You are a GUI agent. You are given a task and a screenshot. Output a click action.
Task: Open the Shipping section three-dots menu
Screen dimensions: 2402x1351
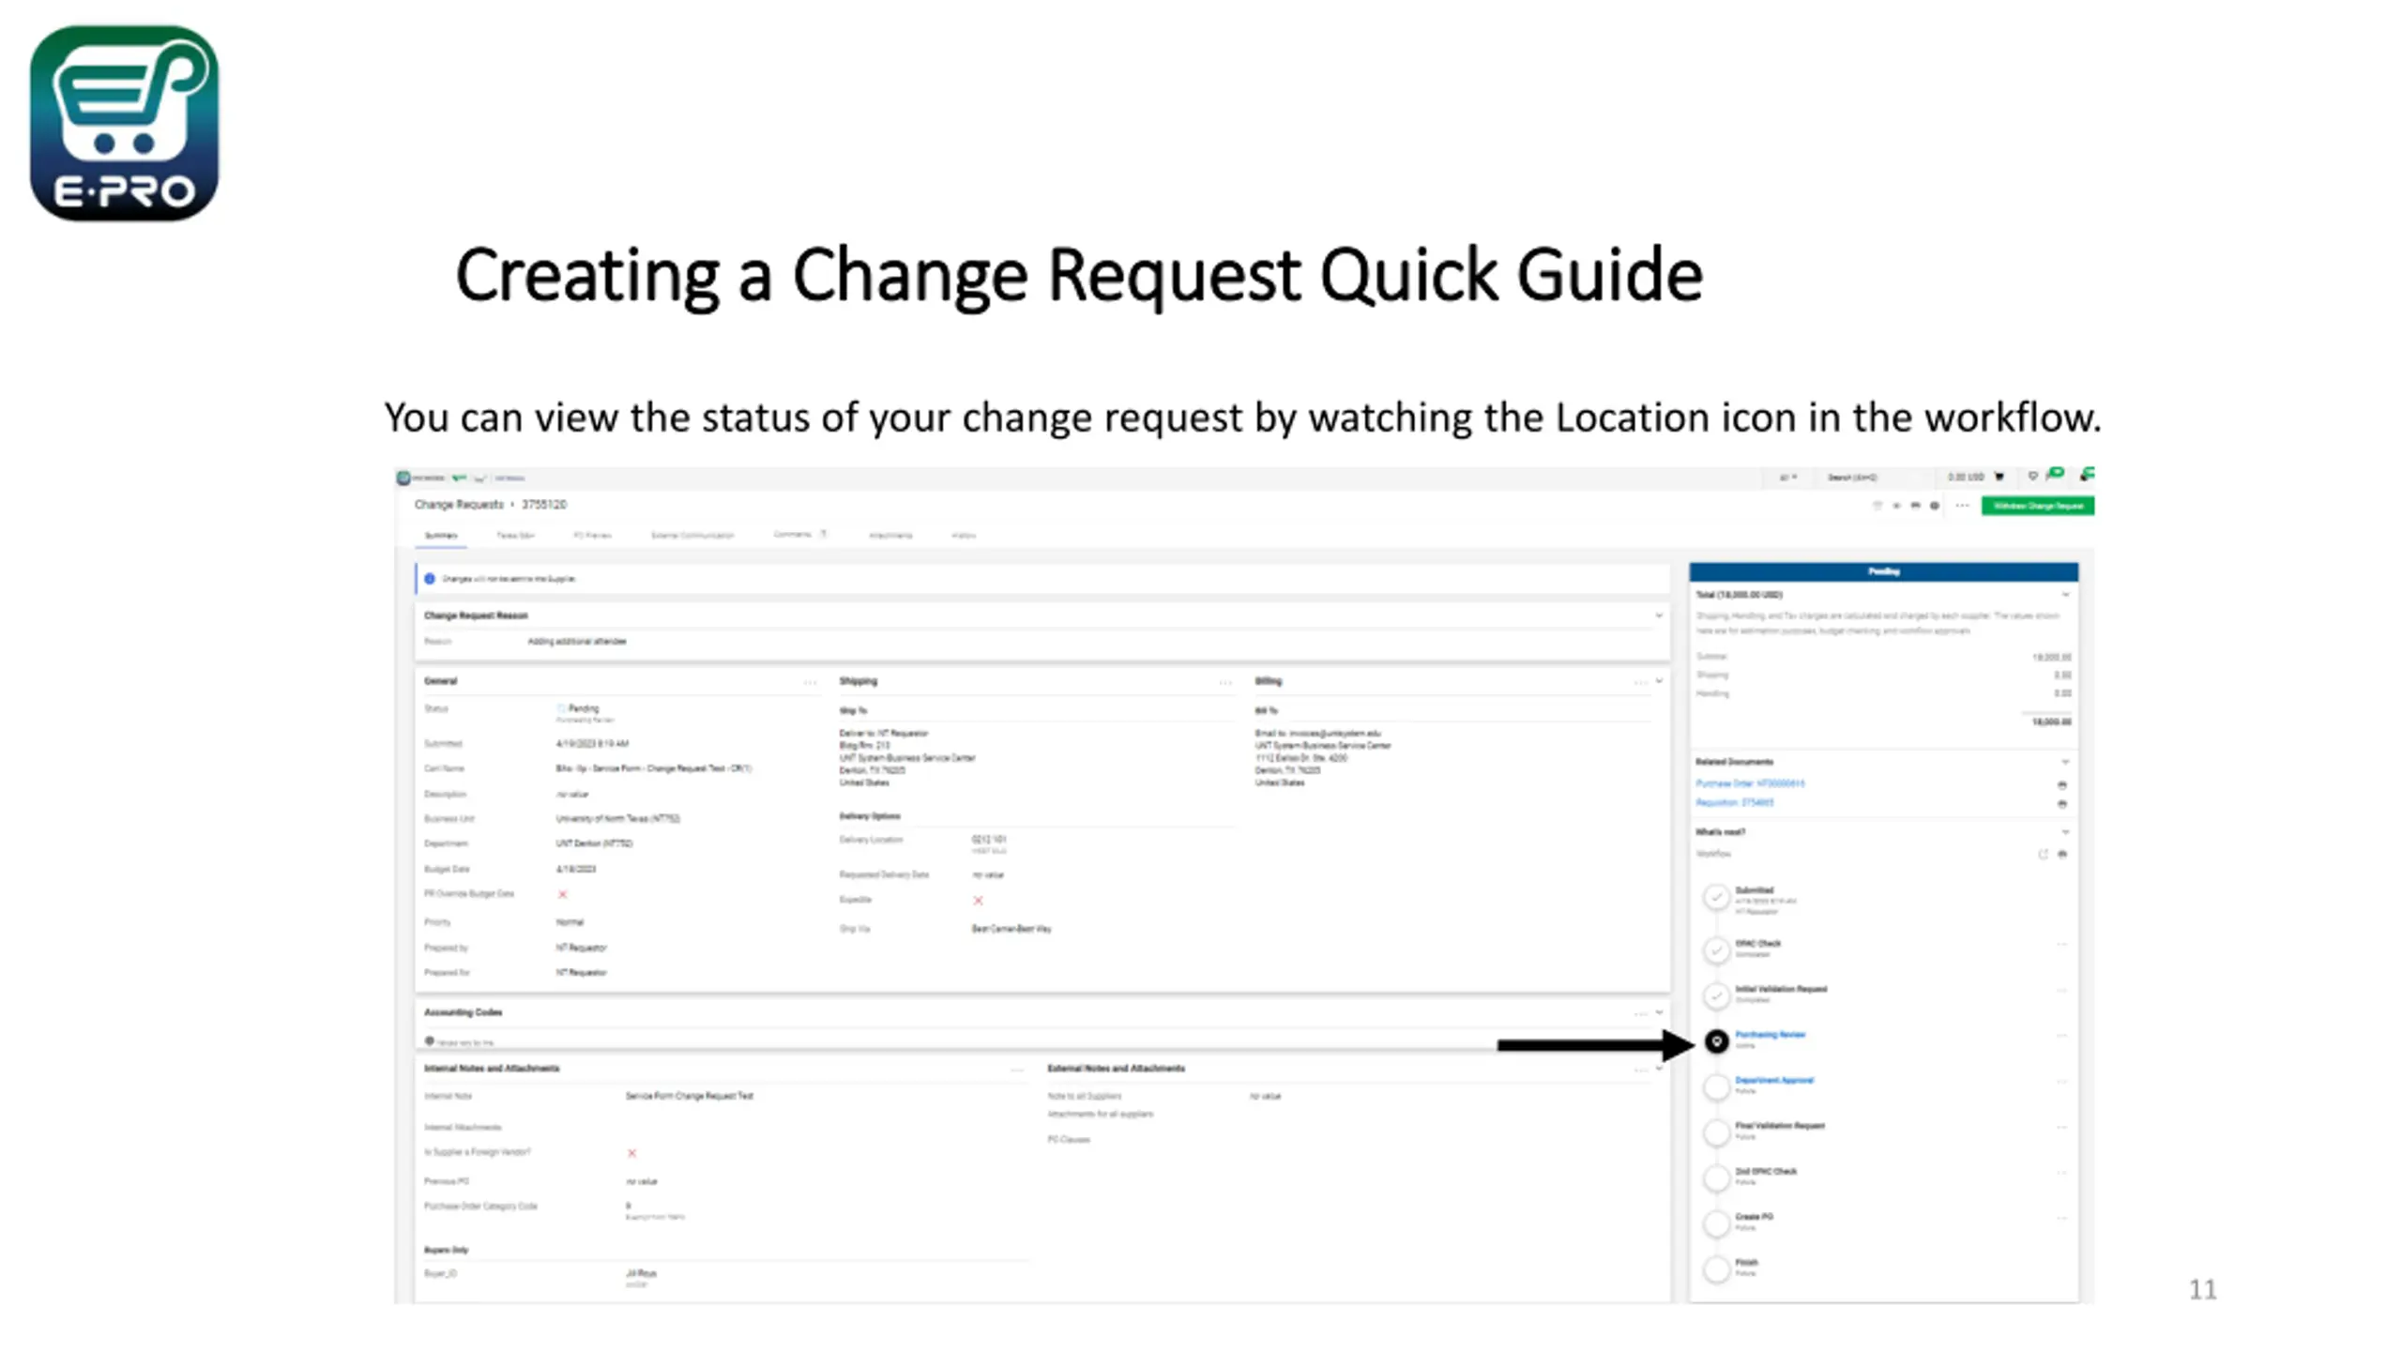(x=1225, y=683)
